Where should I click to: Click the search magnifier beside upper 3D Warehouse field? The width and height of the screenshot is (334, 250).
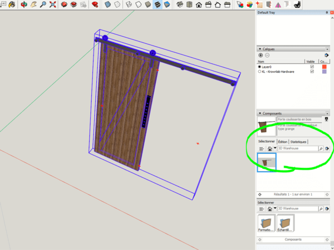coord(321,149)
